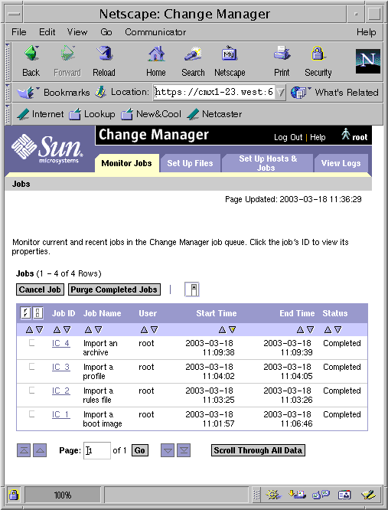388x510 pixels.
Task: Click the page proxy icon beside Location
Action: (x=100, y=93)
